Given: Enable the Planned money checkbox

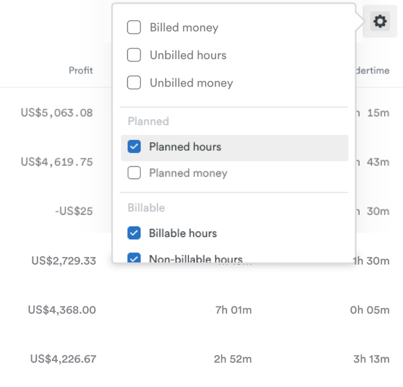Looking at the screenshot, I should [134, 173].
